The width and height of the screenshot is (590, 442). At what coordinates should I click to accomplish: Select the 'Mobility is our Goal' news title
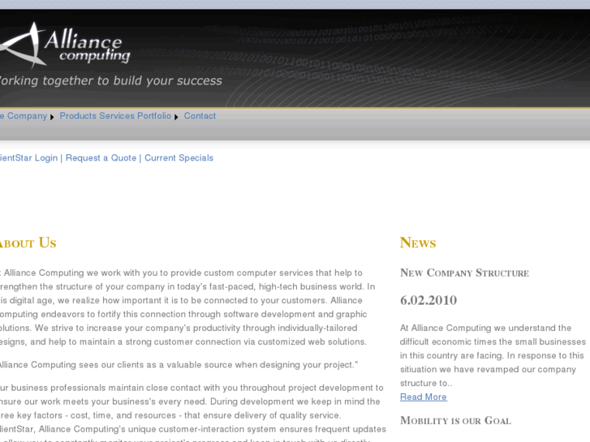(455, 421)
